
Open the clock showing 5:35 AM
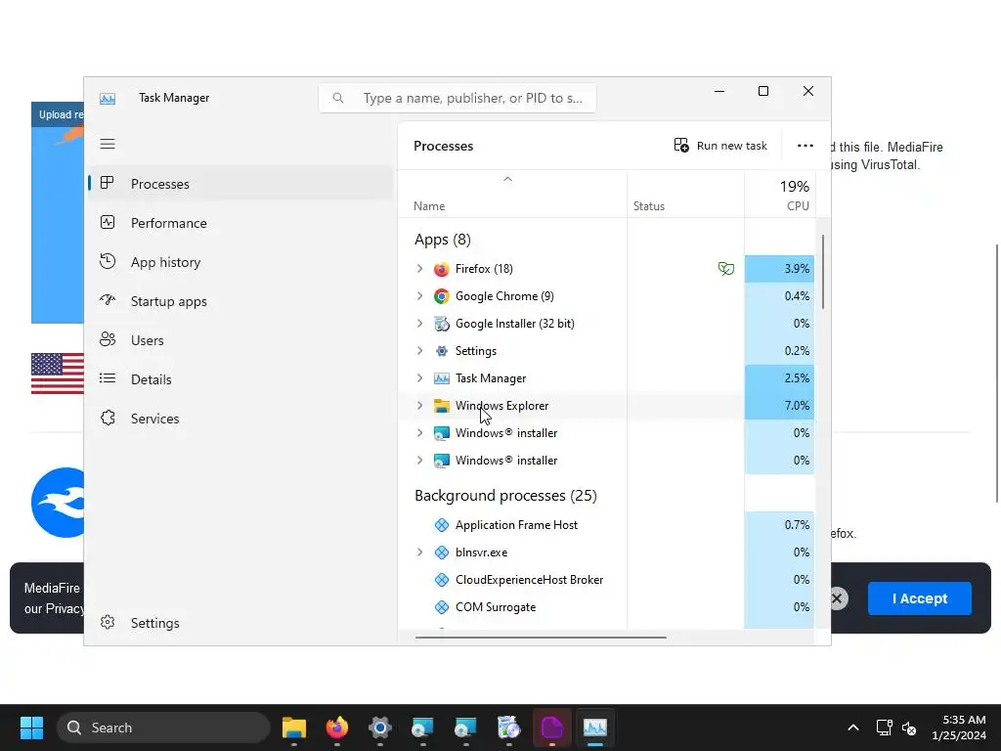[958, 728]
